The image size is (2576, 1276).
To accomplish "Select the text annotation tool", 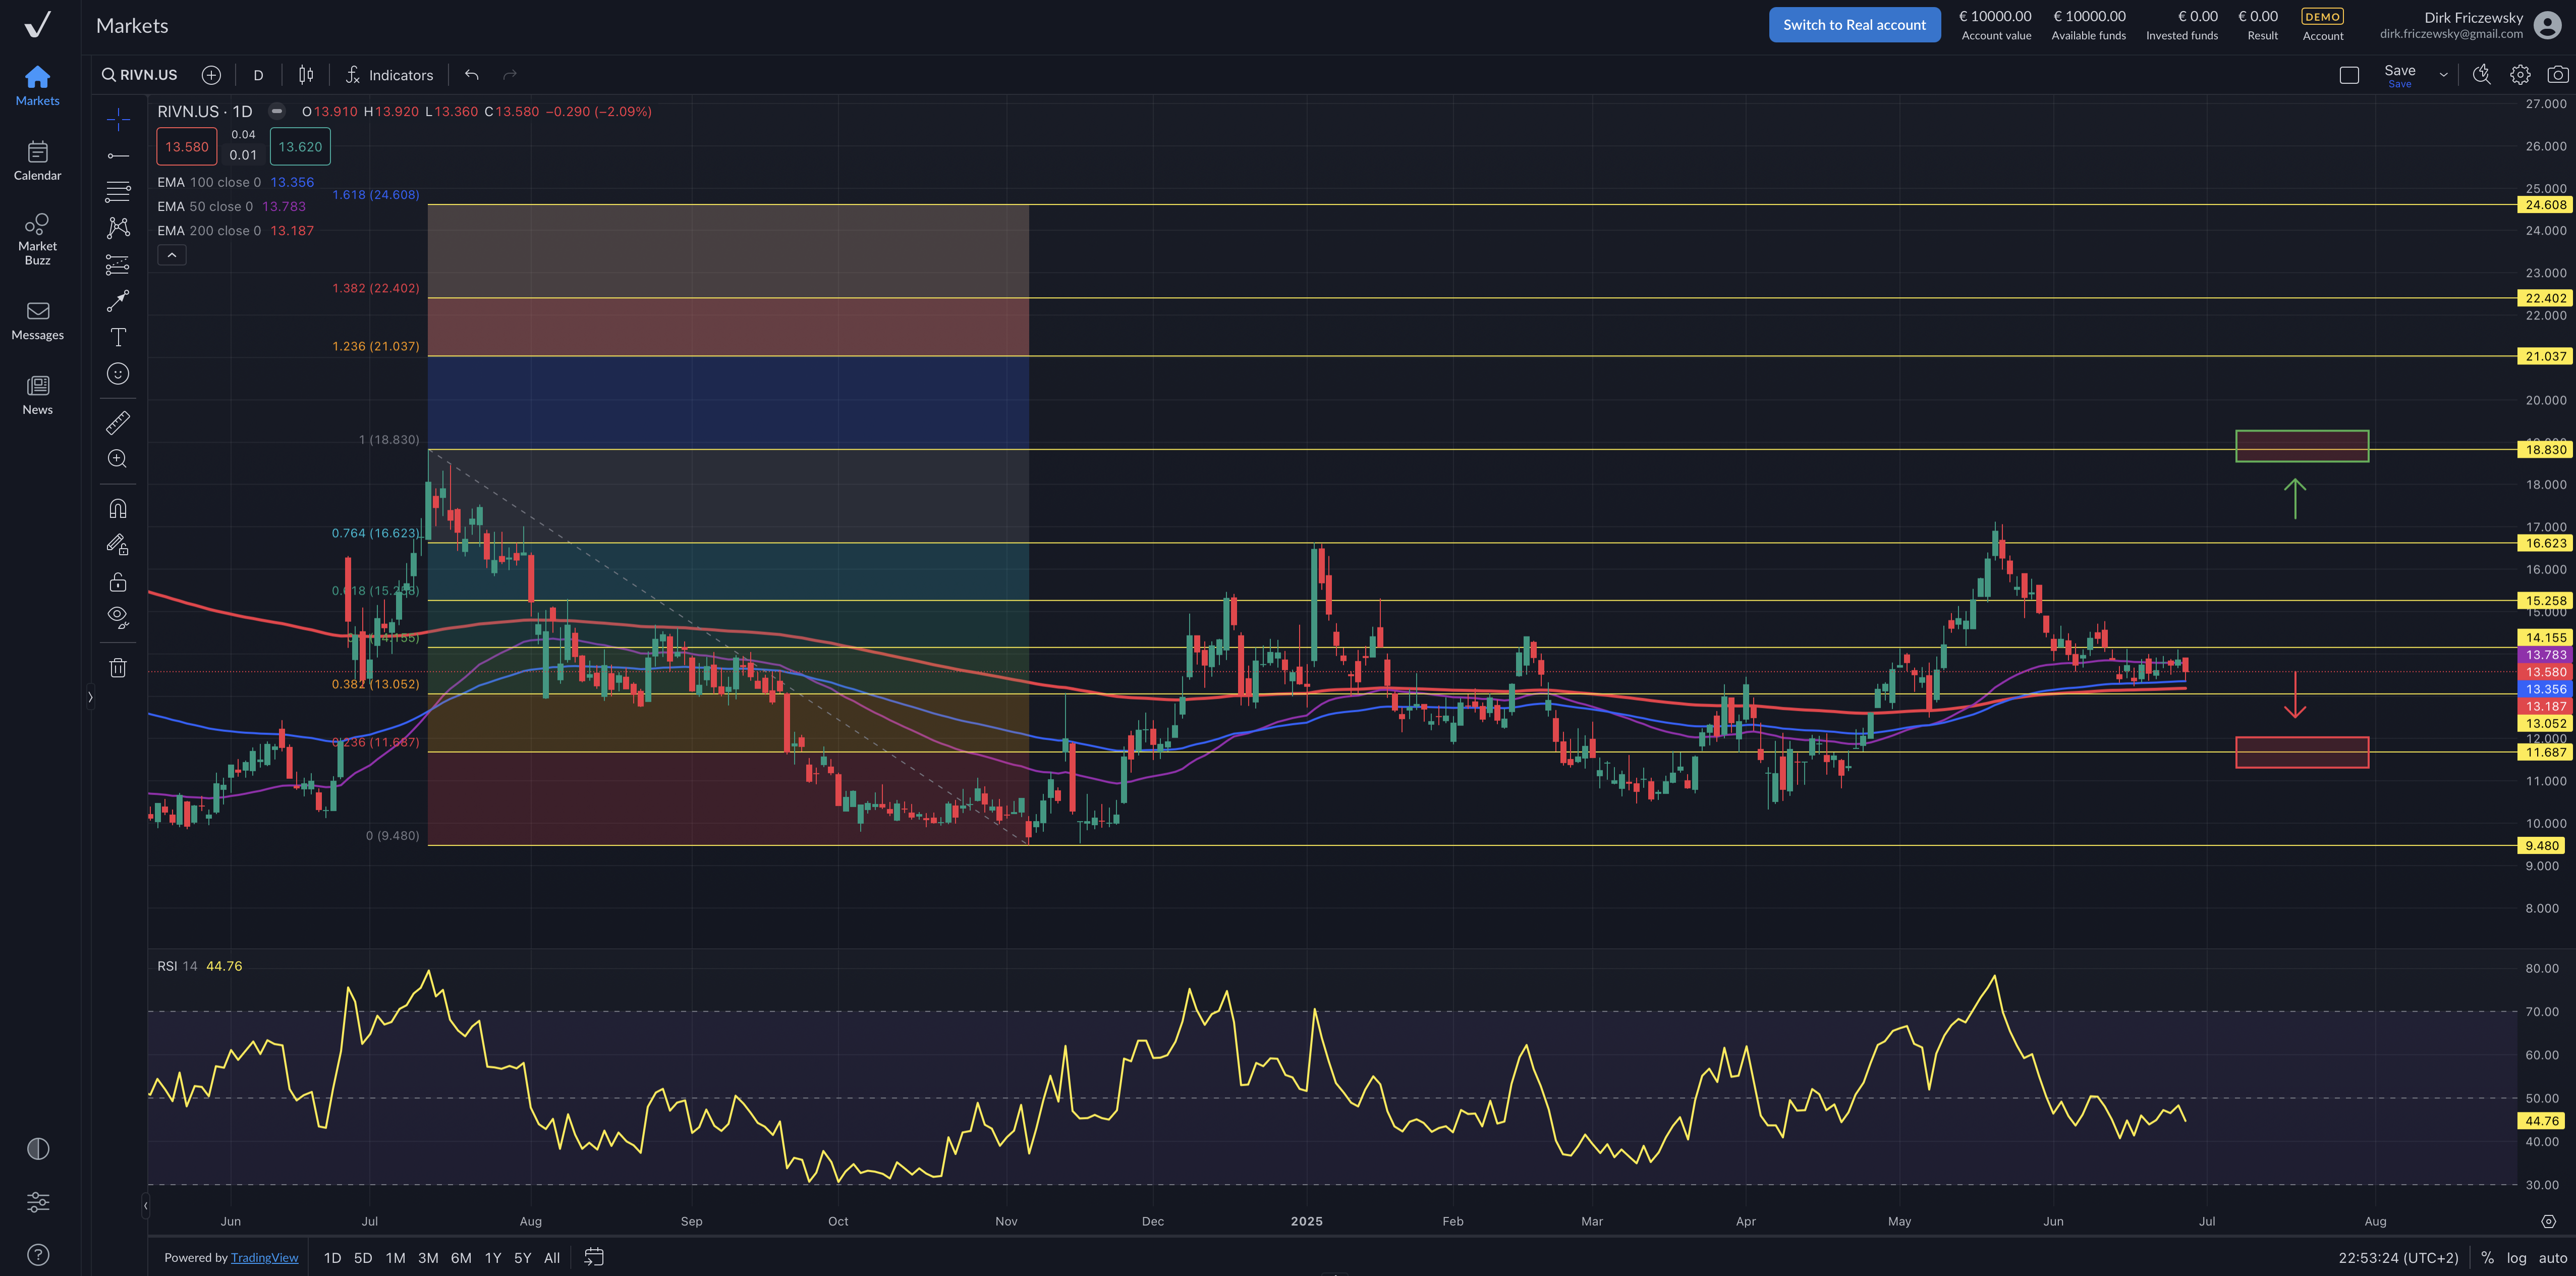I will 118,337.
